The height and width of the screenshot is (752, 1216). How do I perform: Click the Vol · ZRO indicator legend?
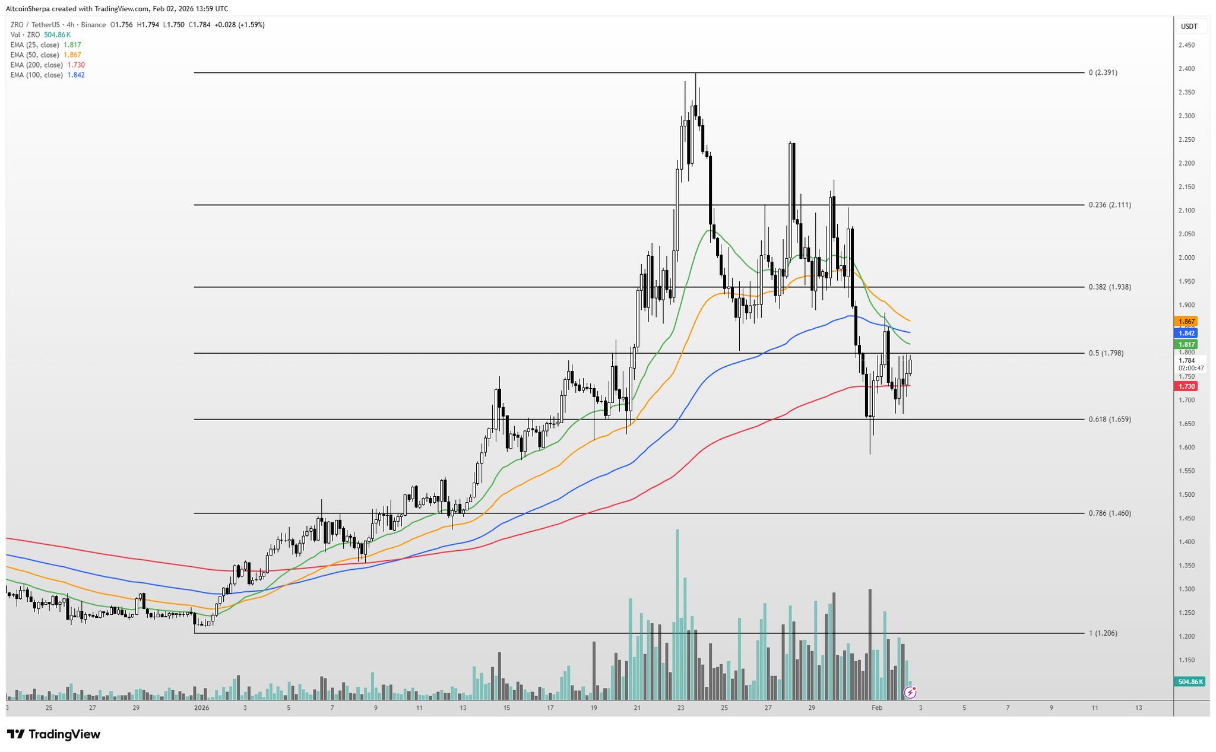point(25,35)
